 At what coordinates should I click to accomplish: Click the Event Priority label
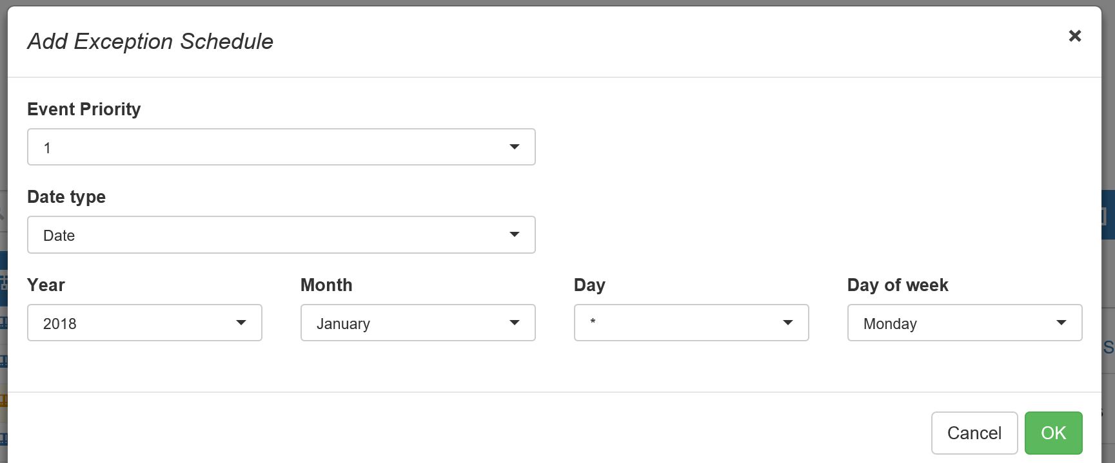click(84, 109)
